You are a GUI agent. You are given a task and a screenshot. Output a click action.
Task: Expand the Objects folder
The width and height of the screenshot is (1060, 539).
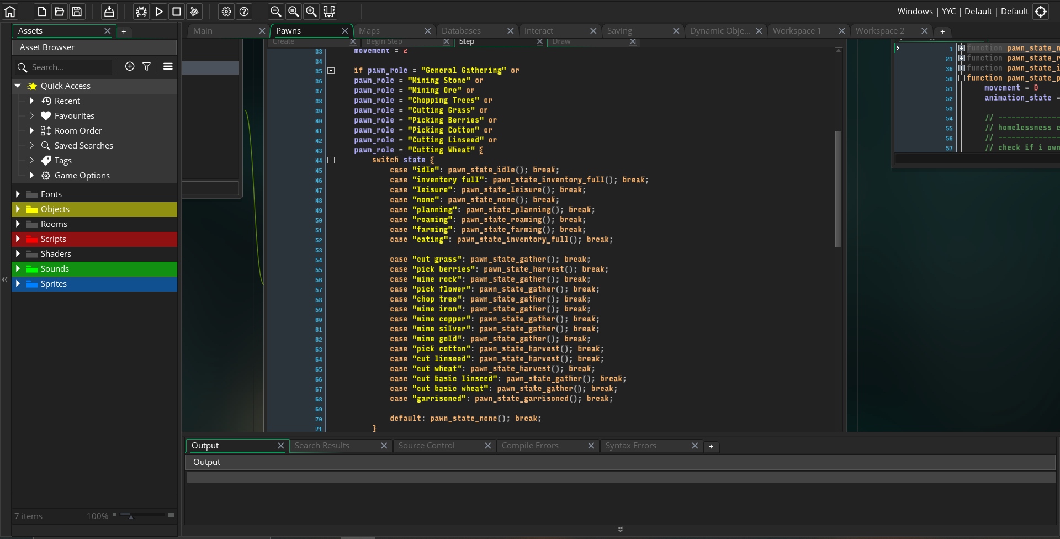[x=18, y=209]
